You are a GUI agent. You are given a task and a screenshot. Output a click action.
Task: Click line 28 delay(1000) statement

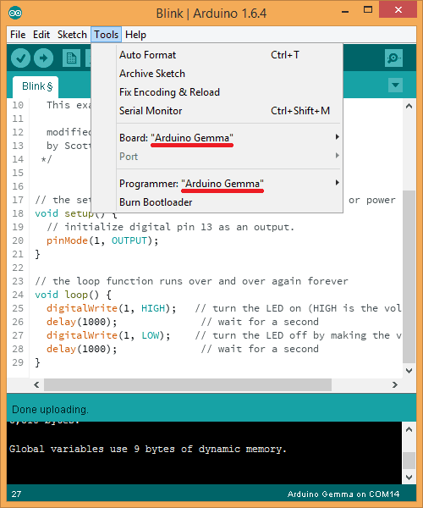[82, 349]
